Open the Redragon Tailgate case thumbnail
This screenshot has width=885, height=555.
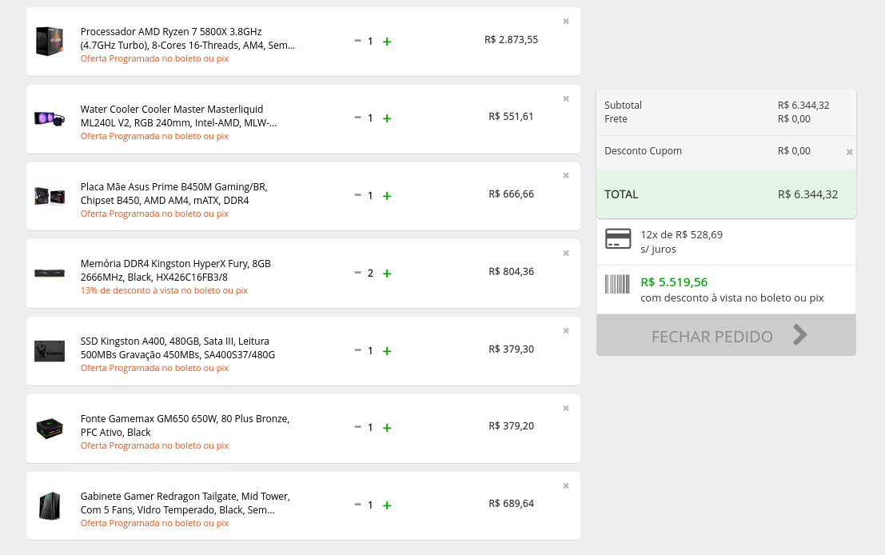pyautogui.click(x=50, y=505)
